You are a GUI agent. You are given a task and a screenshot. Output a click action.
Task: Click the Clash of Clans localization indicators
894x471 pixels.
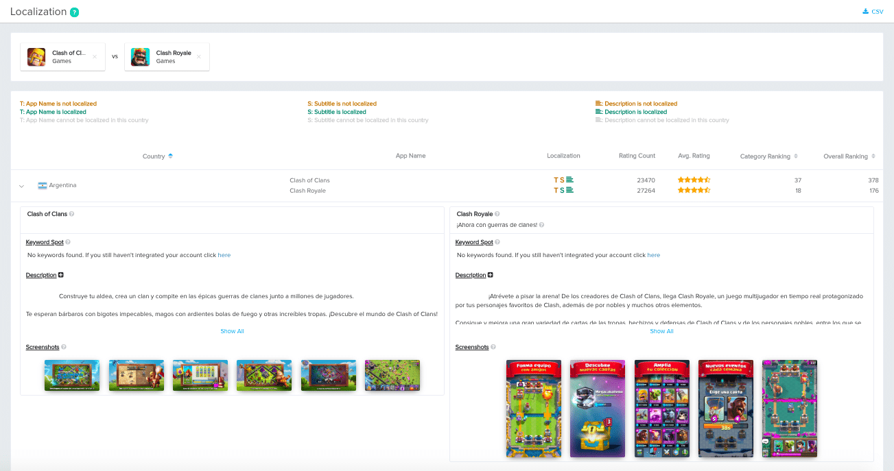point(563,180)
